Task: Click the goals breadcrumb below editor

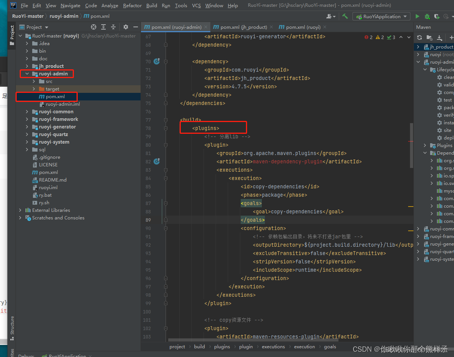Action: [330, 346]
